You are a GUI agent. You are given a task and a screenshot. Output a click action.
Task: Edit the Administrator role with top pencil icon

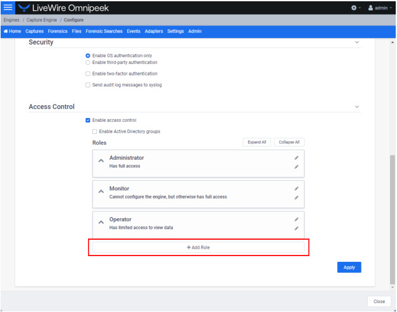[296, 158]
